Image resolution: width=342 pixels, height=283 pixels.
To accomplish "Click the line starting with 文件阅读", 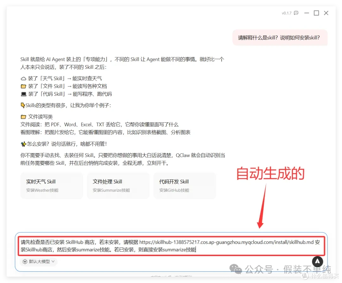I will 99,125.
